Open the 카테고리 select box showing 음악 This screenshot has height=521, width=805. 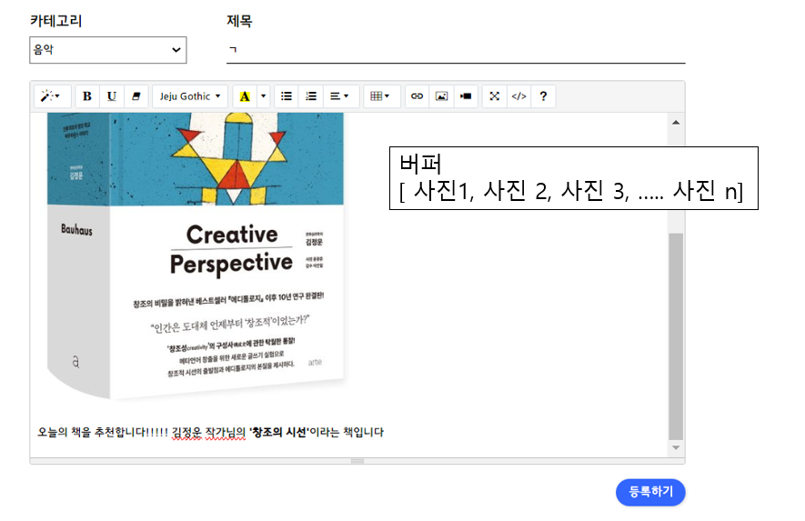point(108,50)
